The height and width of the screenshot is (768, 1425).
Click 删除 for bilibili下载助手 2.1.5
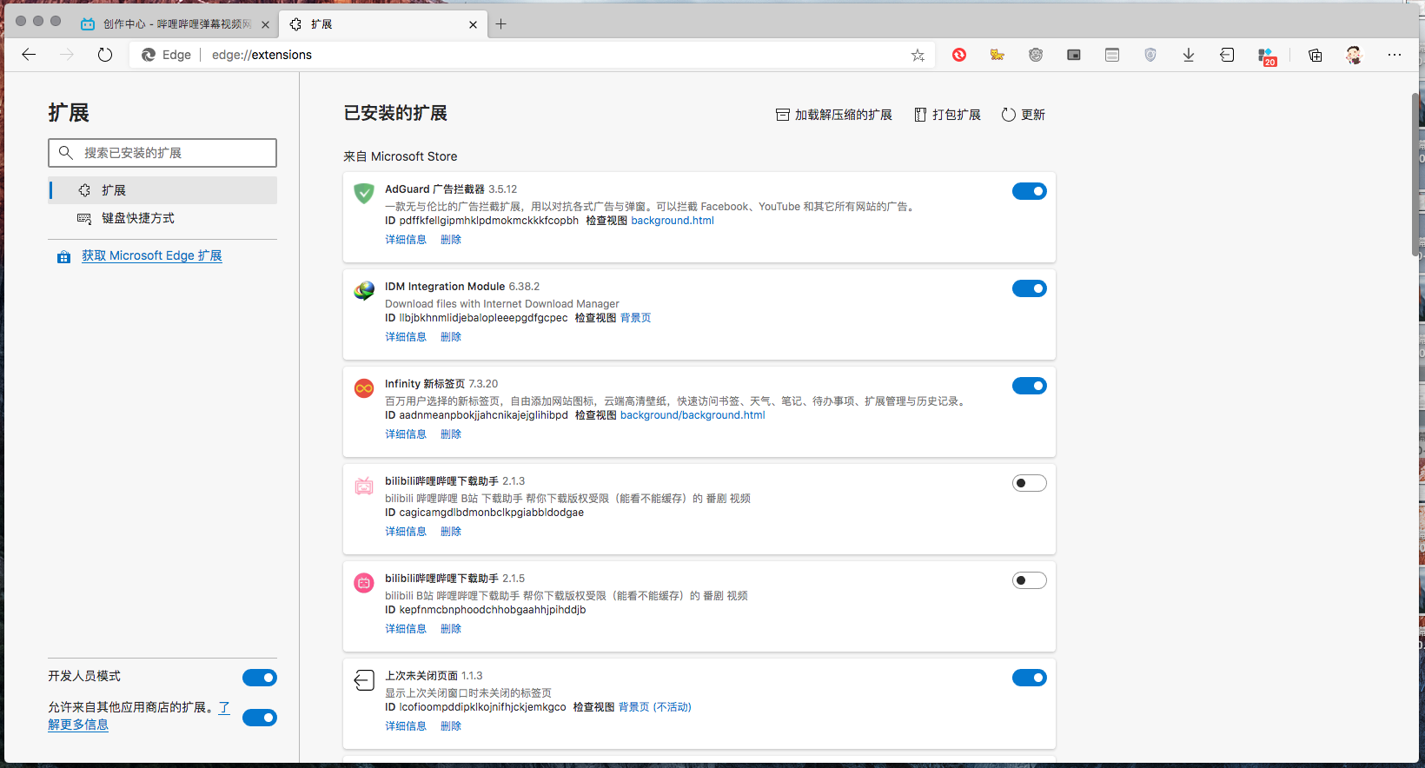coord(451,629)
